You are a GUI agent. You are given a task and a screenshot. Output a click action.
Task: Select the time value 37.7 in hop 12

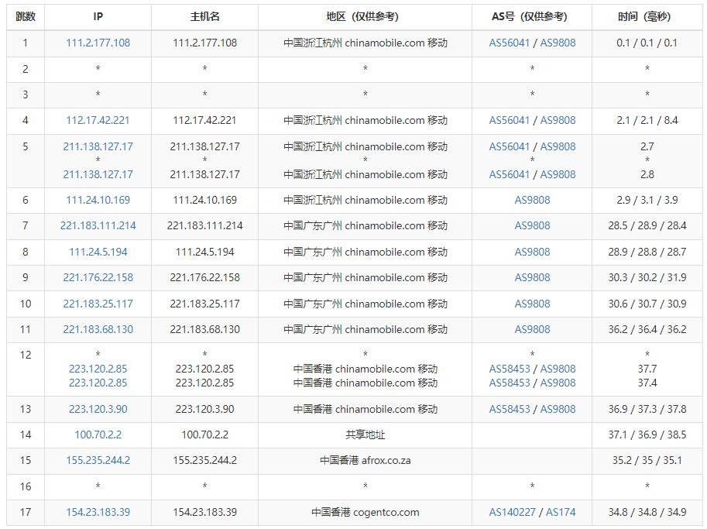coord(647,369)
